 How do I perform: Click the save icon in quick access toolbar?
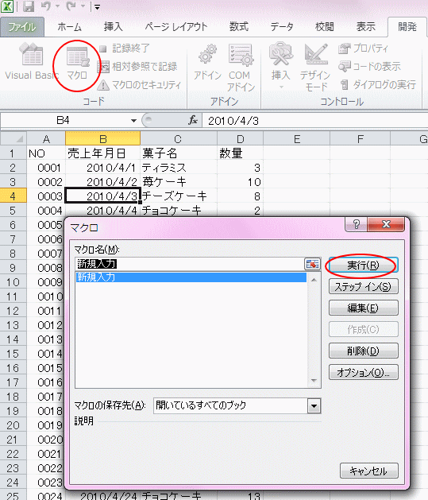[x=29, y=6]
